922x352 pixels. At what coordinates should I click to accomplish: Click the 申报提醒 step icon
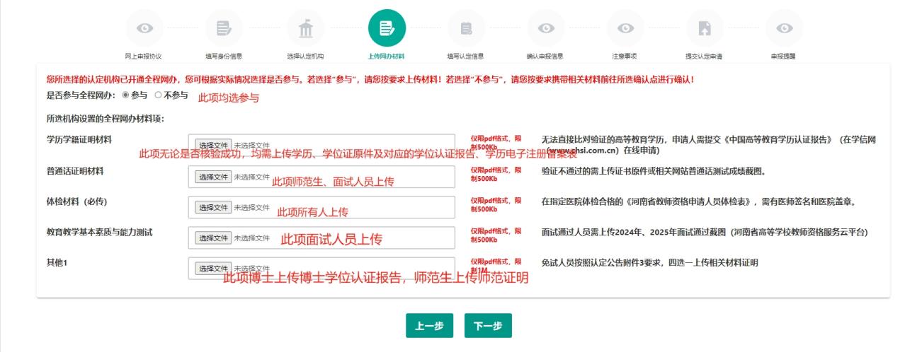[784, 28]
